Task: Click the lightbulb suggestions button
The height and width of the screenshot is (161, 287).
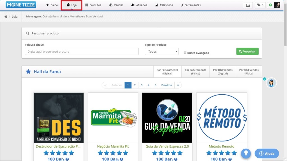Action: pos(246,153)
